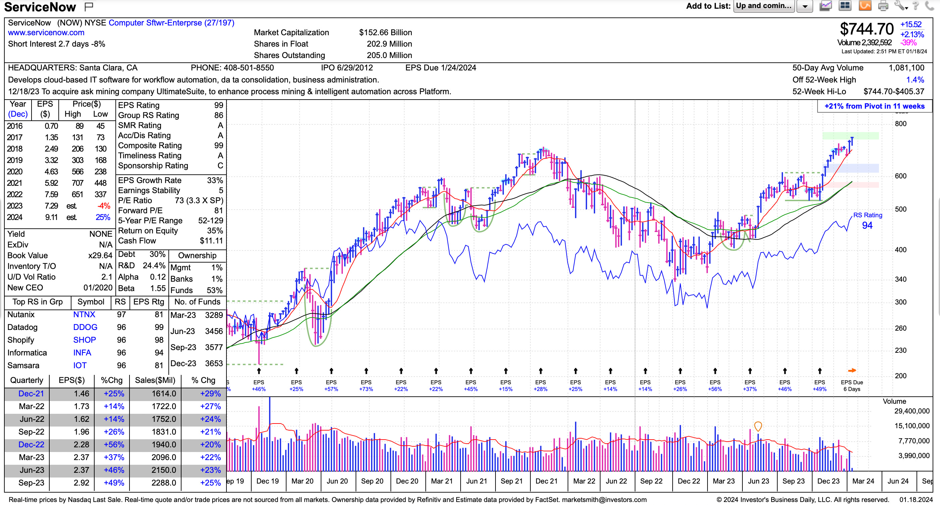The width and height of the screenshot is (940, 505).
Task: Click the (Dec) fiscal year link
Action: (x=17, y=114)
